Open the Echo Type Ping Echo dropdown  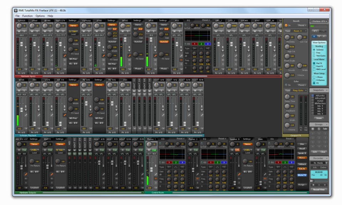tap(299, 90)
